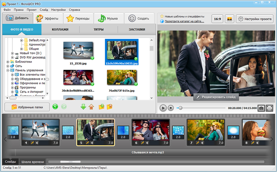This screenshot has height=172, width=277.
Task: Toggle sound icon on slide 8
Action: click(x=257, y=143)
